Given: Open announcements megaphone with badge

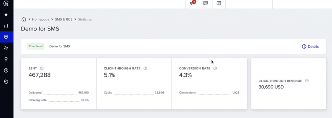Looking at the screenshot, I should pos(192,3).
